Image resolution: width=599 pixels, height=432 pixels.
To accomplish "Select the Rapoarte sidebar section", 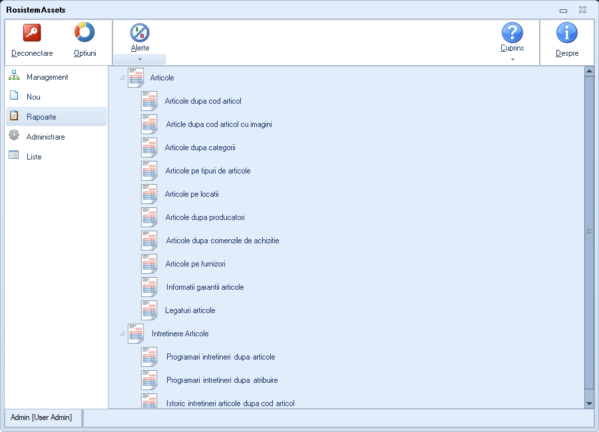I will pos(41,117).
